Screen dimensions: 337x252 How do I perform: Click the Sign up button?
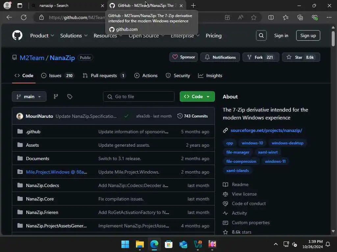point(308,35)
